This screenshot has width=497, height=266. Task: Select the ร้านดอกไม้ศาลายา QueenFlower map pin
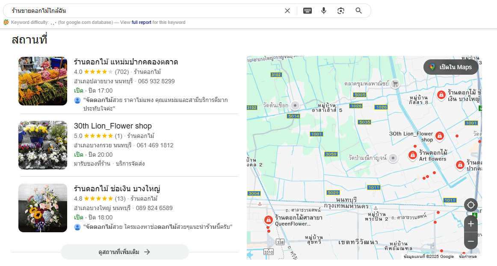(x=268, y=220)
